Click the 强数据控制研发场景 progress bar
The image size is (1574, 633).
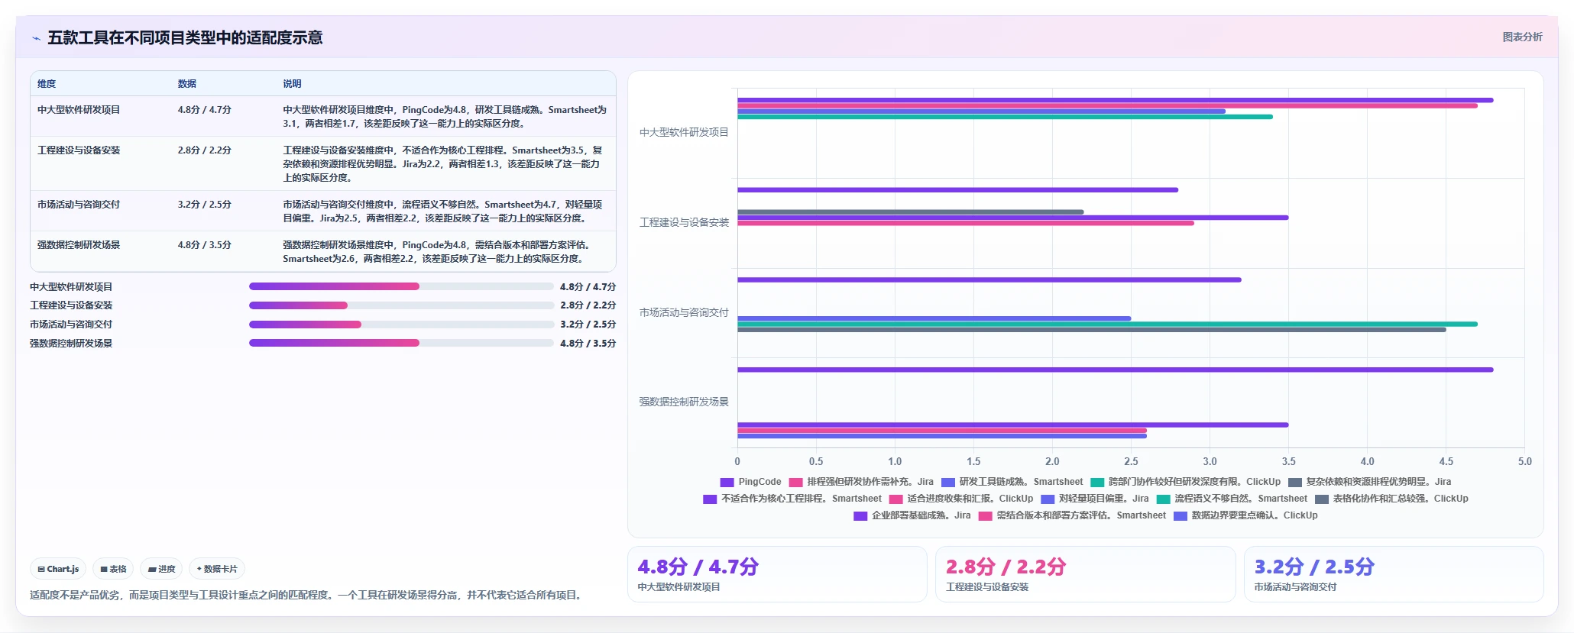click(401, 343)
